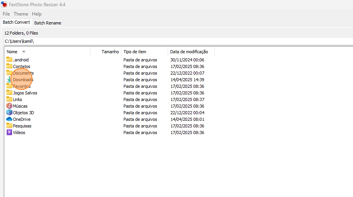Image resolution: width=353 pixels, height=197 pixels.
Task: Select the Vídeos folder icon
Action: (9, 132)
